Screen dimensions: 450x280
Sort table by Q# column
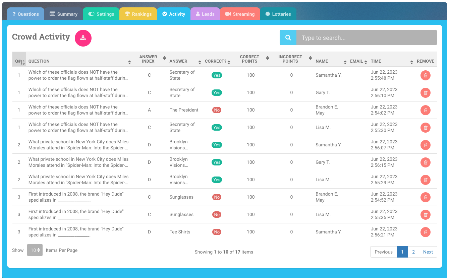19,59
